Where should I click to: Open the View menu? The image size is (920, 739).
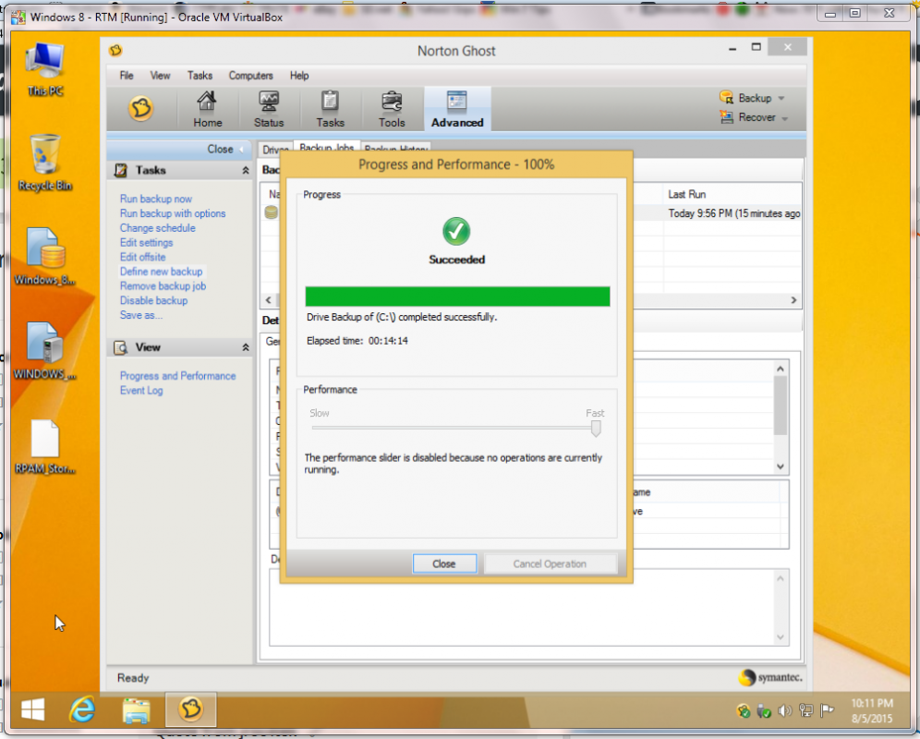[x=160, y=76]
